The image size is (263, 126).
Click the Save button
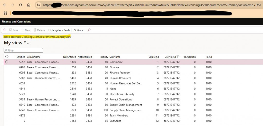14,30
